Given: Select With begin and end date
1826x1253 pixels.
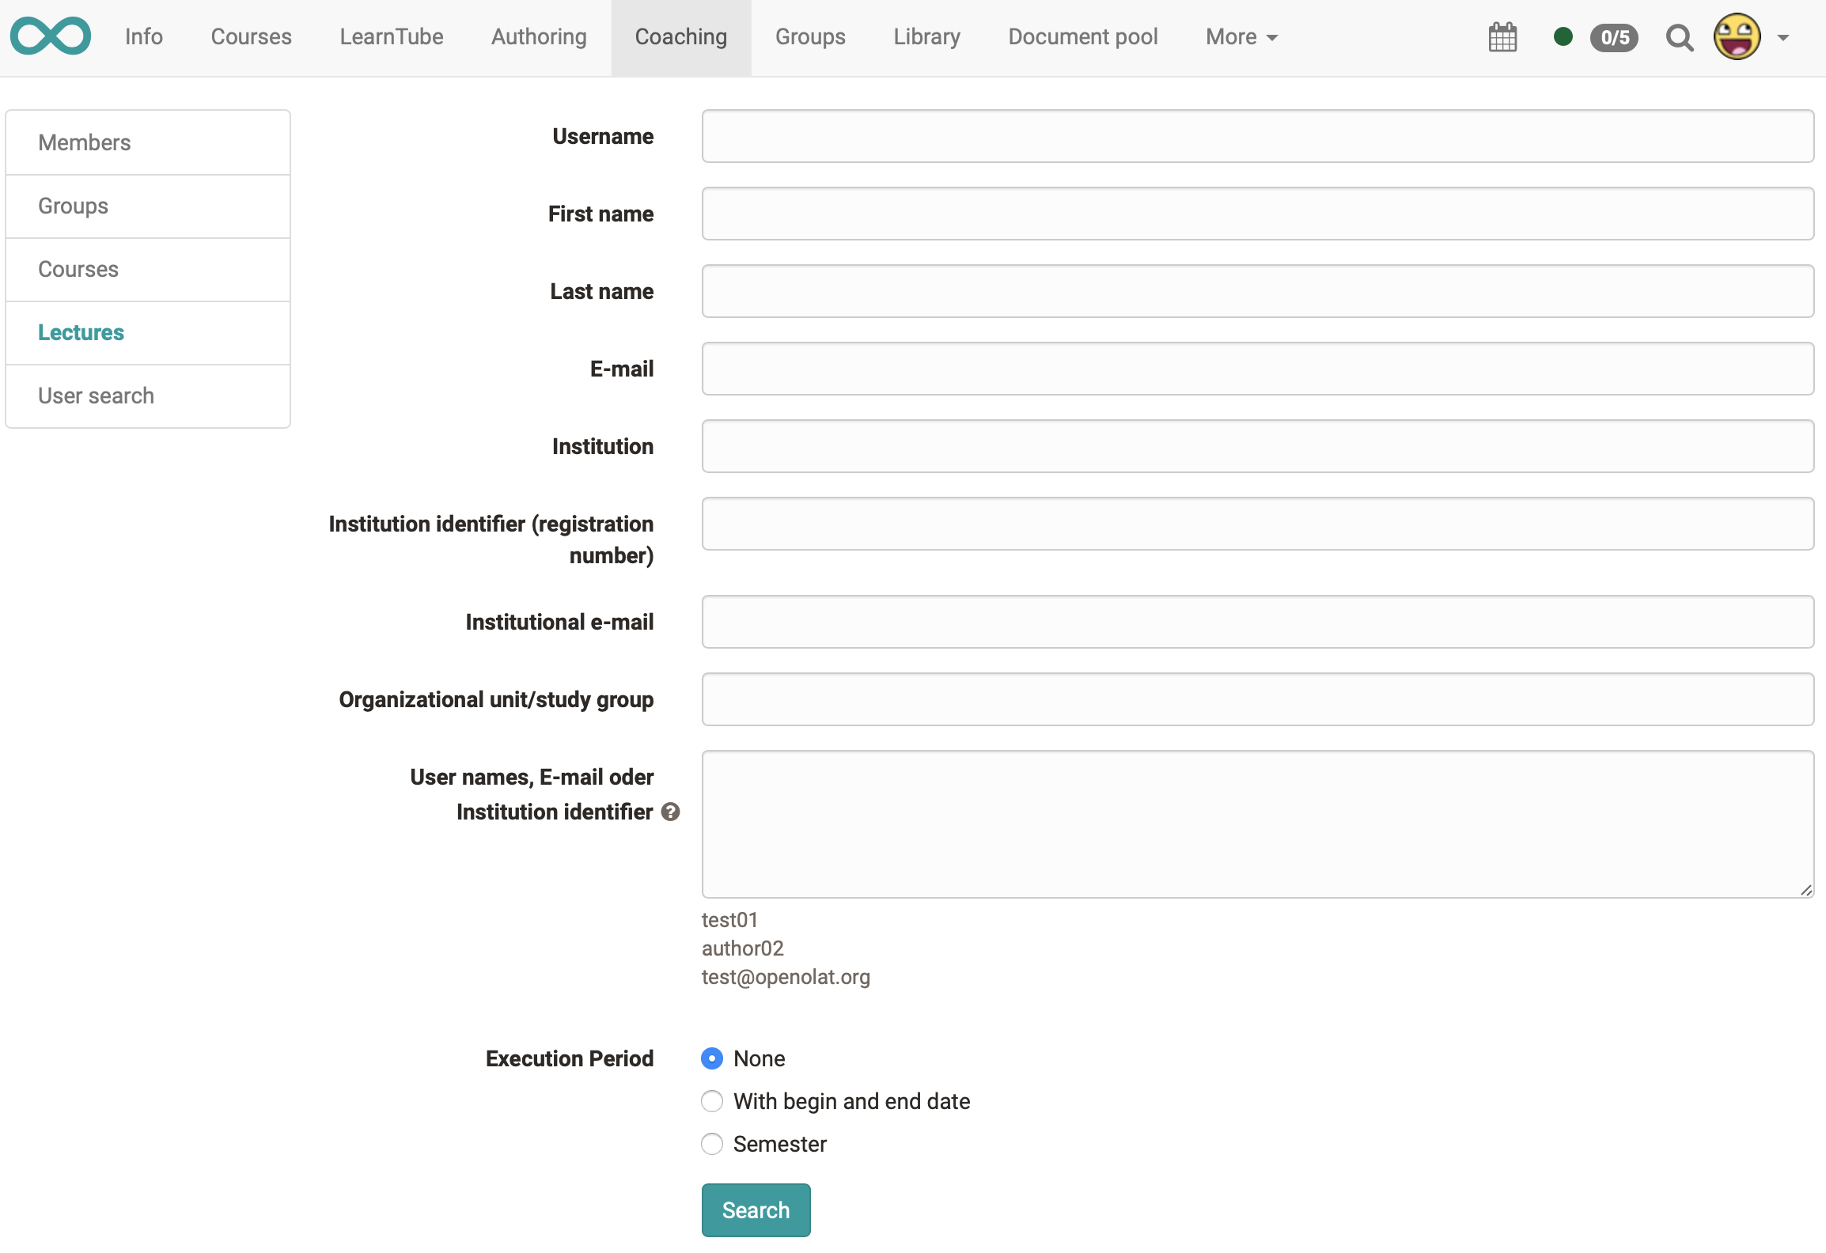Looking at the screenshot, I should pos(712,1101).
